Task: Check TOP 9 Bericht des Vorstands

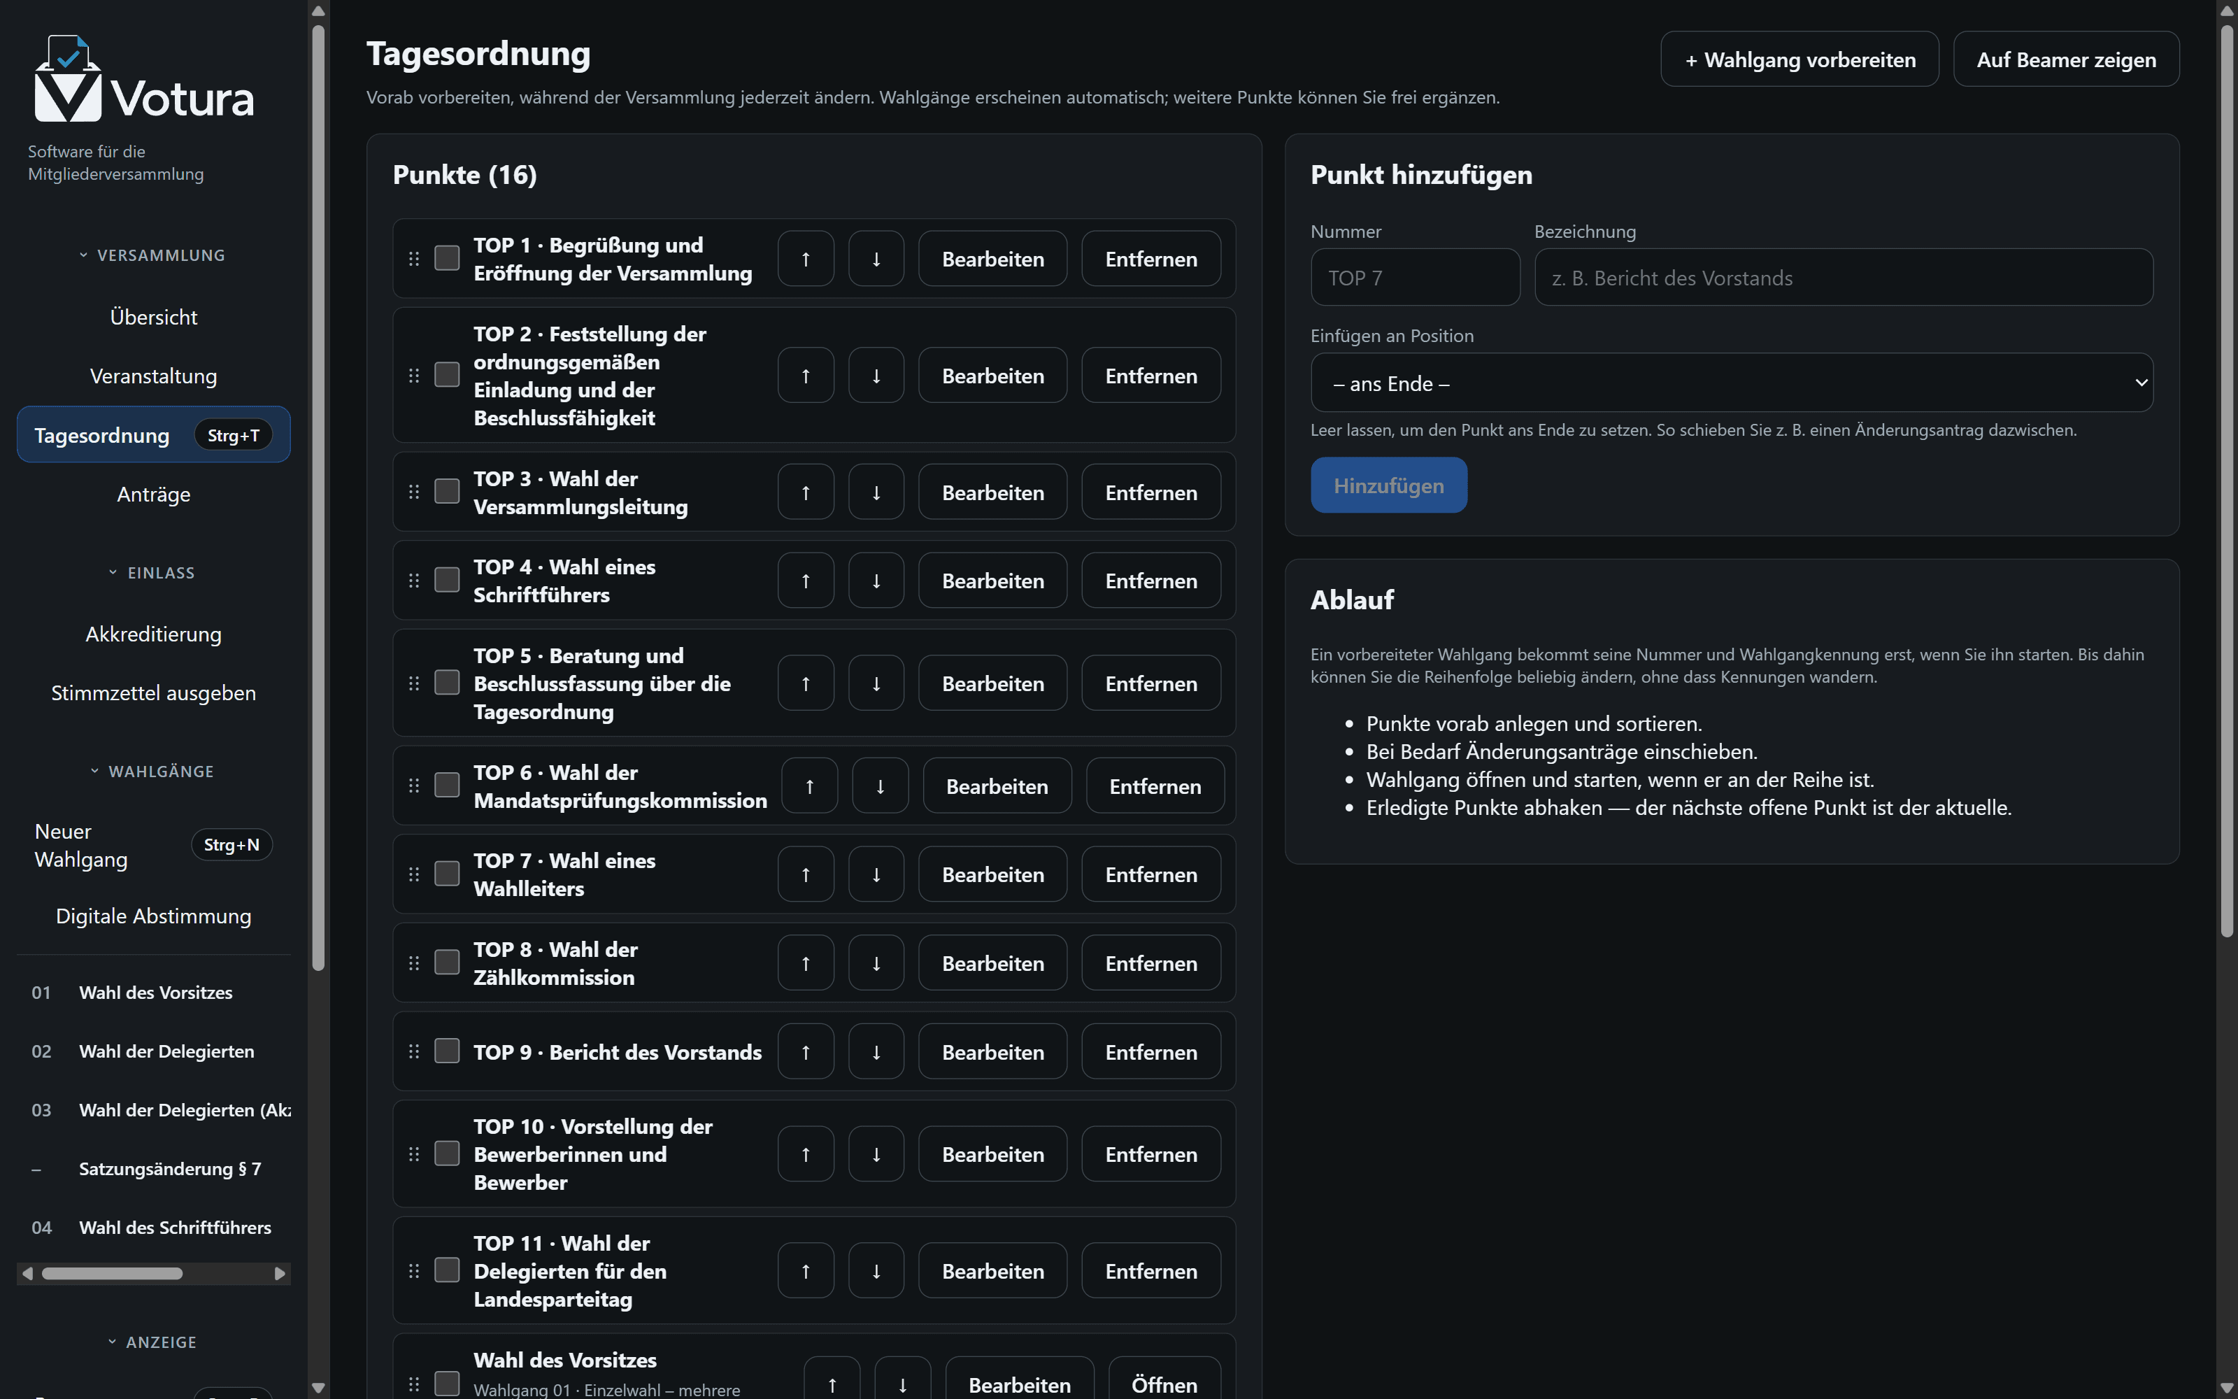Action: pyautogui.click(x=447, y=1051)
